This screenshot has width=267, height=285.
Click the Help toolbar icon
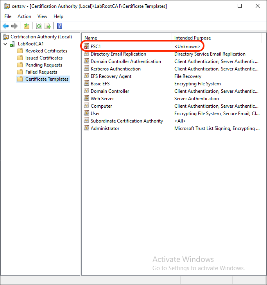pos(59,26)
